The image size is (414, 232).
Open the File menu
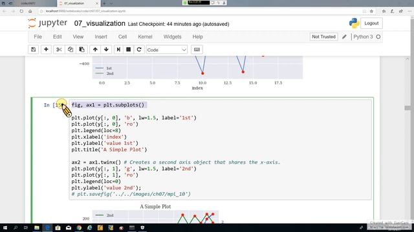tap(38, 37)
